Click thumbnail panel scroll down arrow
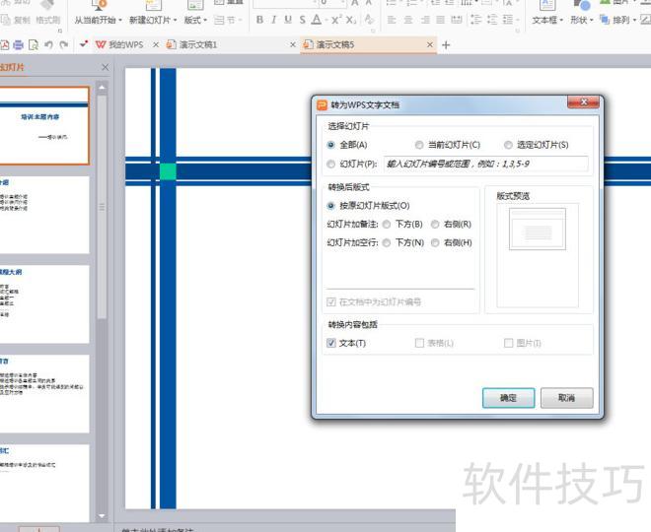This screenshot has height=532, width=651. pyautogui.click(x=102, y=516)
